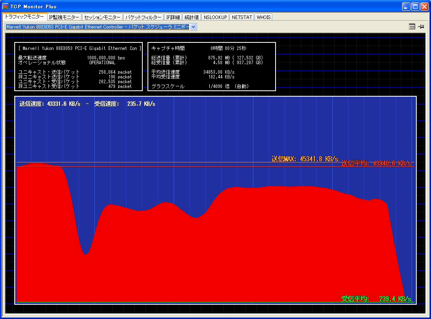The image size is (431, 319).
Task: Go to the セッションモニター tab
Action: point(102,17)
